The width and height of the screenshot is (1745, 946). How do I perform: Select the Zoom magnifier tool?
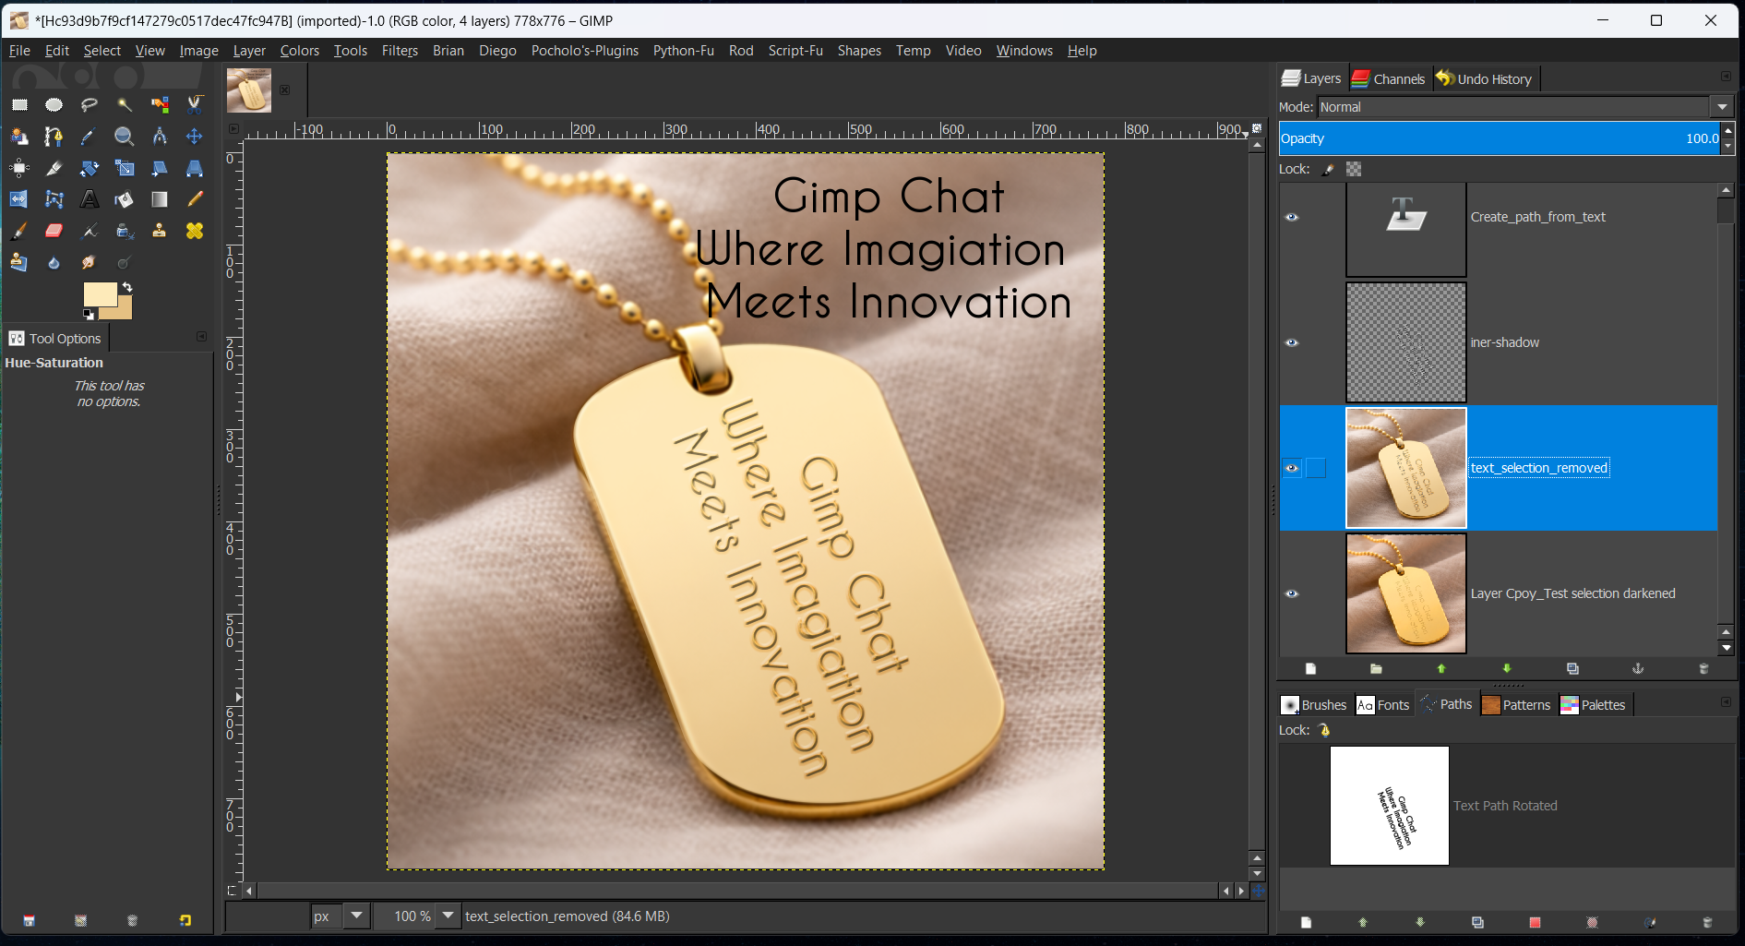(125, 137)
